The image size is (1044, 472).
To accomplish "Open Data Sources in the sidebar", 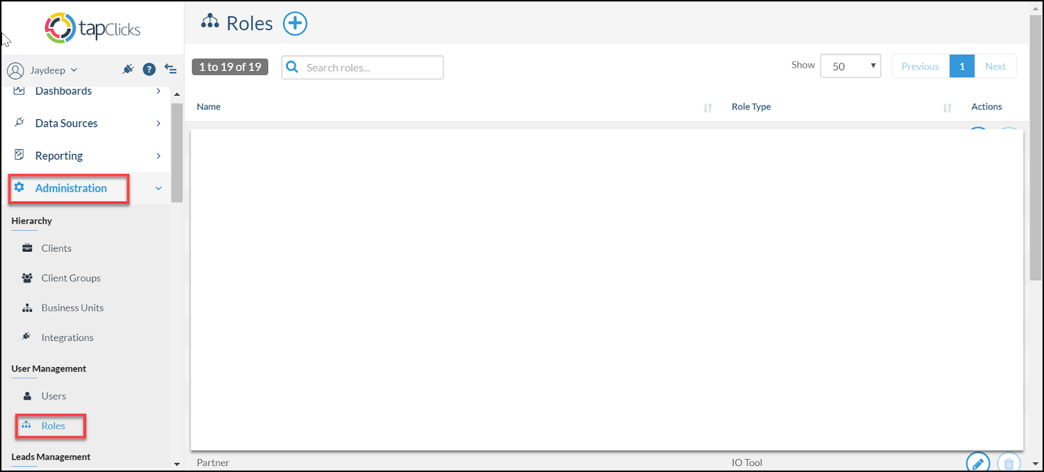I will (x=67, y=123).
